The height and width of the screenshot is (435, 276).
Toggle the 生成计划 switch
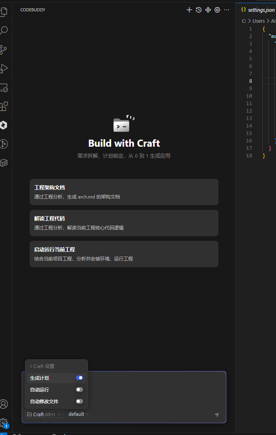tap(79, 378)
